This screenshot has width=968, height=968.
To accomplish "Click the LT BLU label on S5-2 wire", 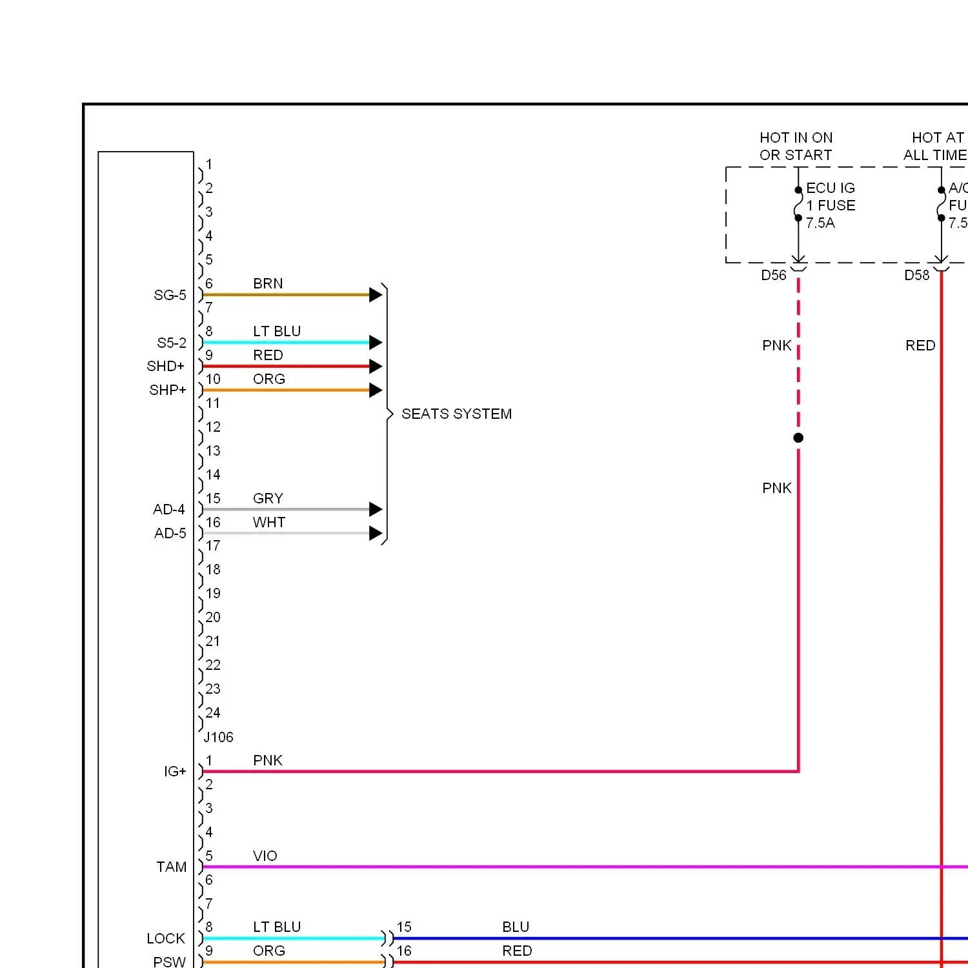I will click(277, 331).
